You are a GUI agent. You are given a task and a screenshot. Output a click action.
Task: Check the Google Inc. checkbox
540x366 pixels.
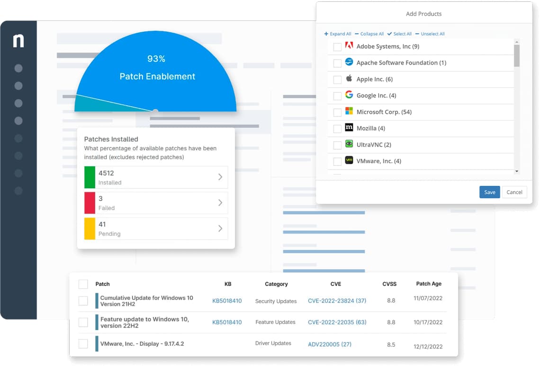pos(337,96)
